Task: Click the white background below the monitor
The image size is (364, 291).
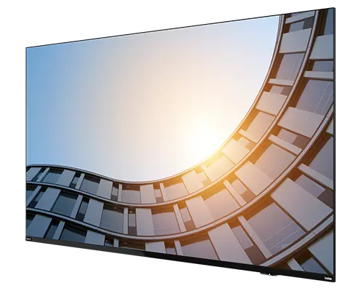Action: click(x=122, y=274)
